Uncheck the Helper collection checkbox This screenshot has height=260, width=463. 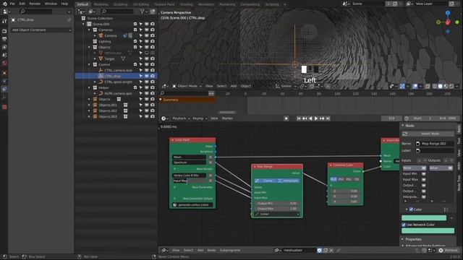(135, 87)
